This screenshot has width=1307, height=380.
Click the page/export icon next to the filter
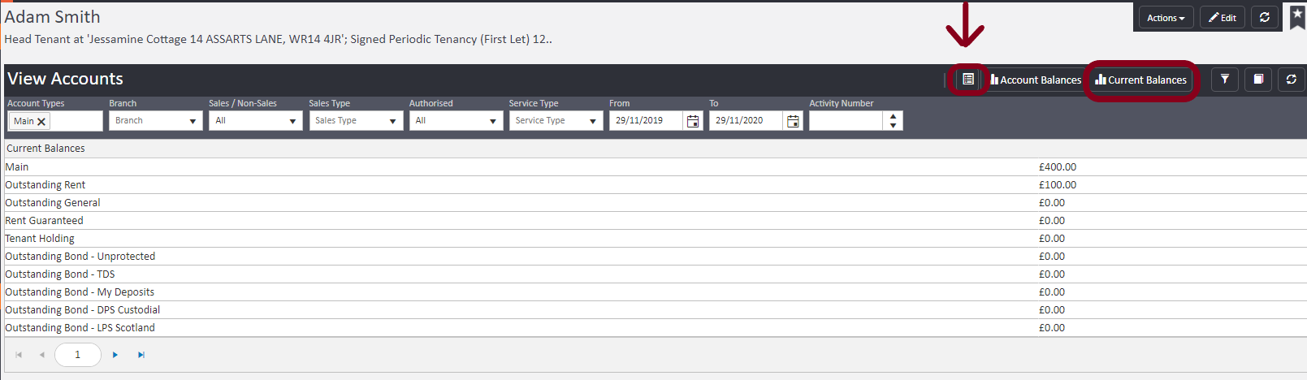(1257, 80)
